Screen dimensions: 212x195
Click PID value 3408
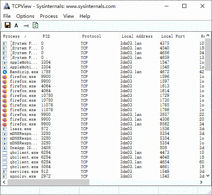[46, 148]
